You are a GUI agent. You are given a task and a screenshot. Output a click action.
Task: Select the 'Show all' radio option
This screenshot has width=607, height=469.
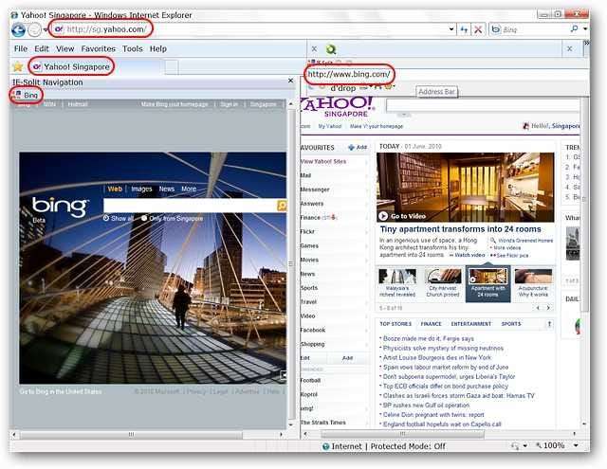[x=105, y=219]
